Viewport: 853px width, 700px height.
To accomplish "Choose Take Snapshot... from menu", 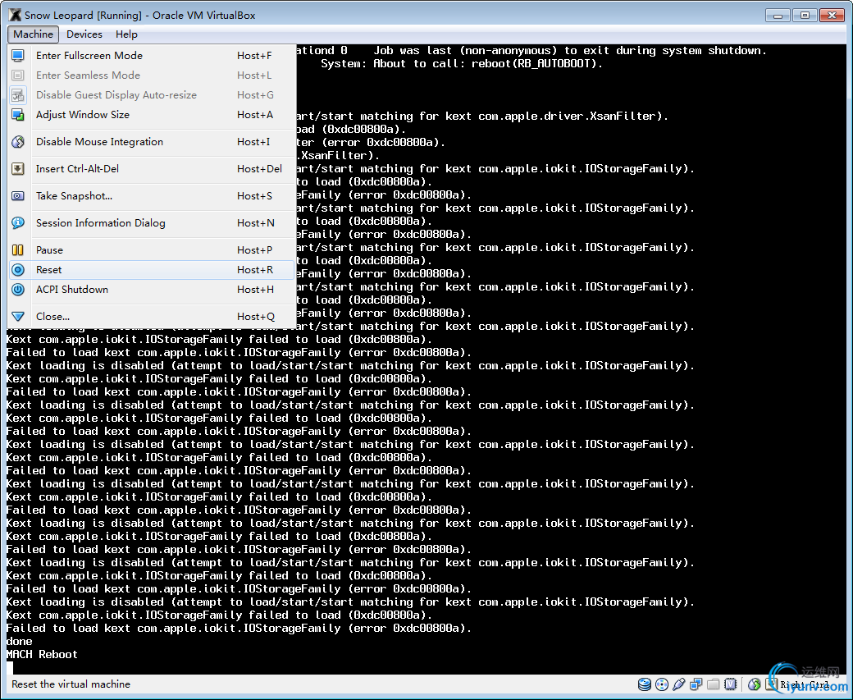I will coord(152,196).
